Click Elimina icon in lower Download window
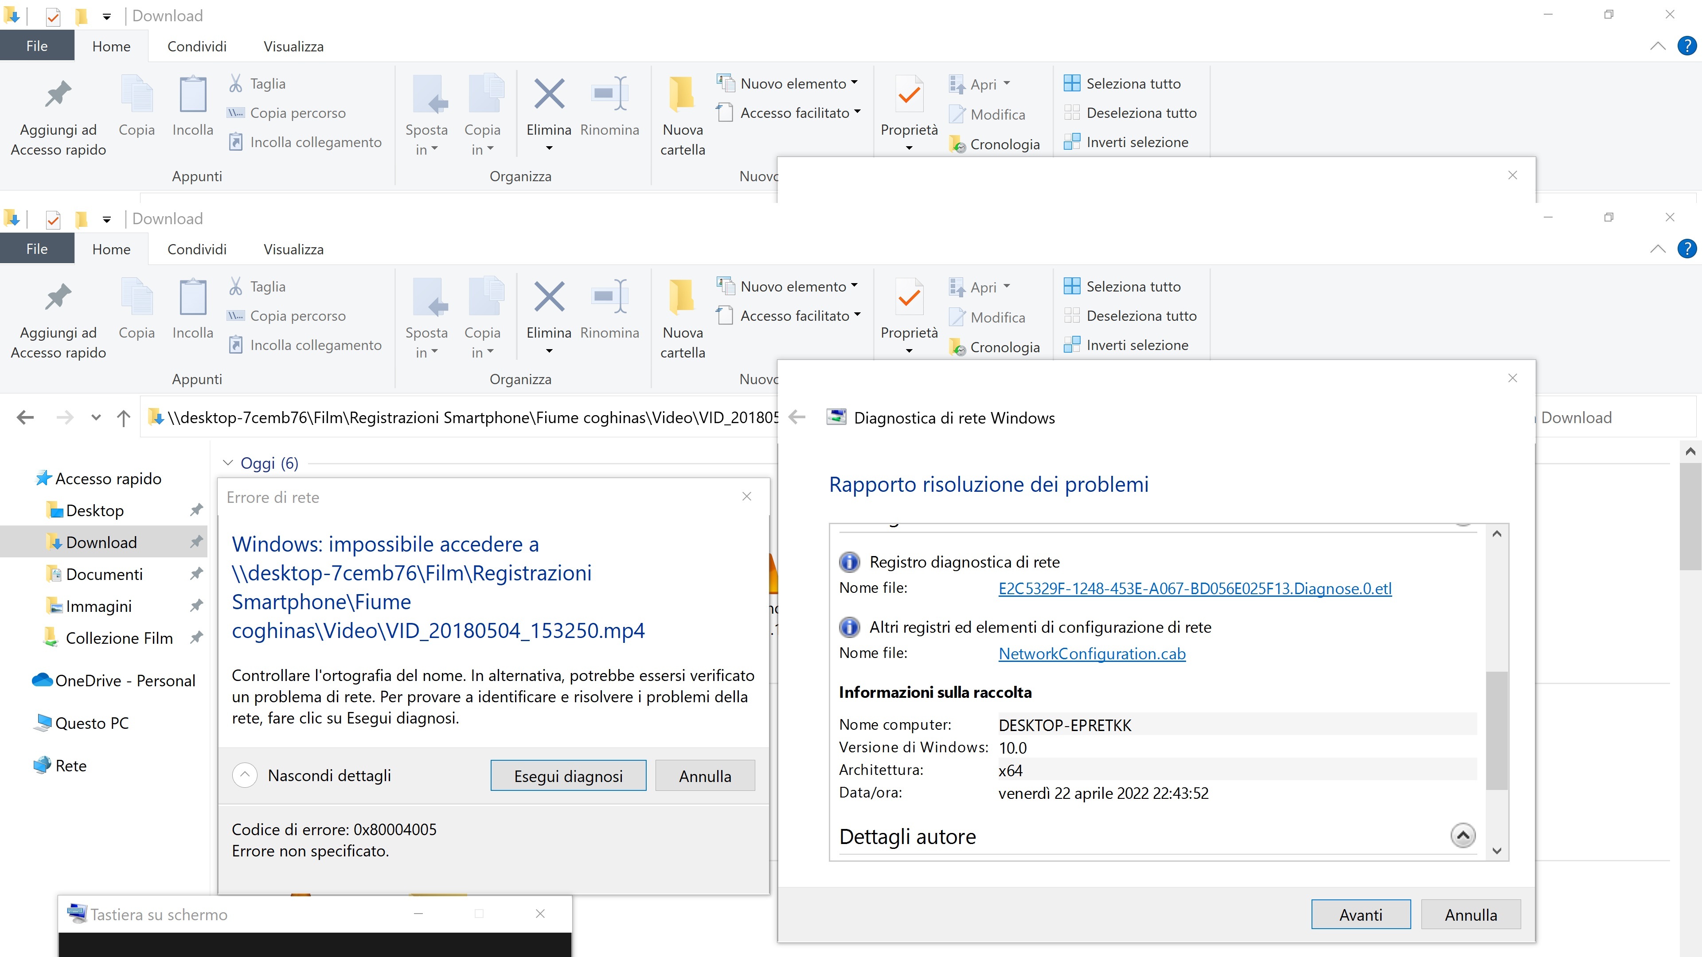 (x=549, y=297)
